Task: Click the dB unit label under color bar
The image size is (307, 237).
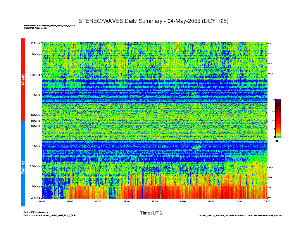Action: (x=277, y=141)
